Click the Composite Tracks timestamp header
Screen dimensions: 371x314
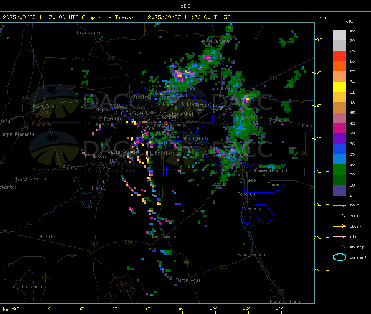[x=117, y=17]
